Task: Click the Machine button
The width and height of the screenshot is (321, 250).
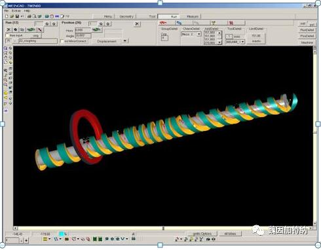Action: [307, 43]
